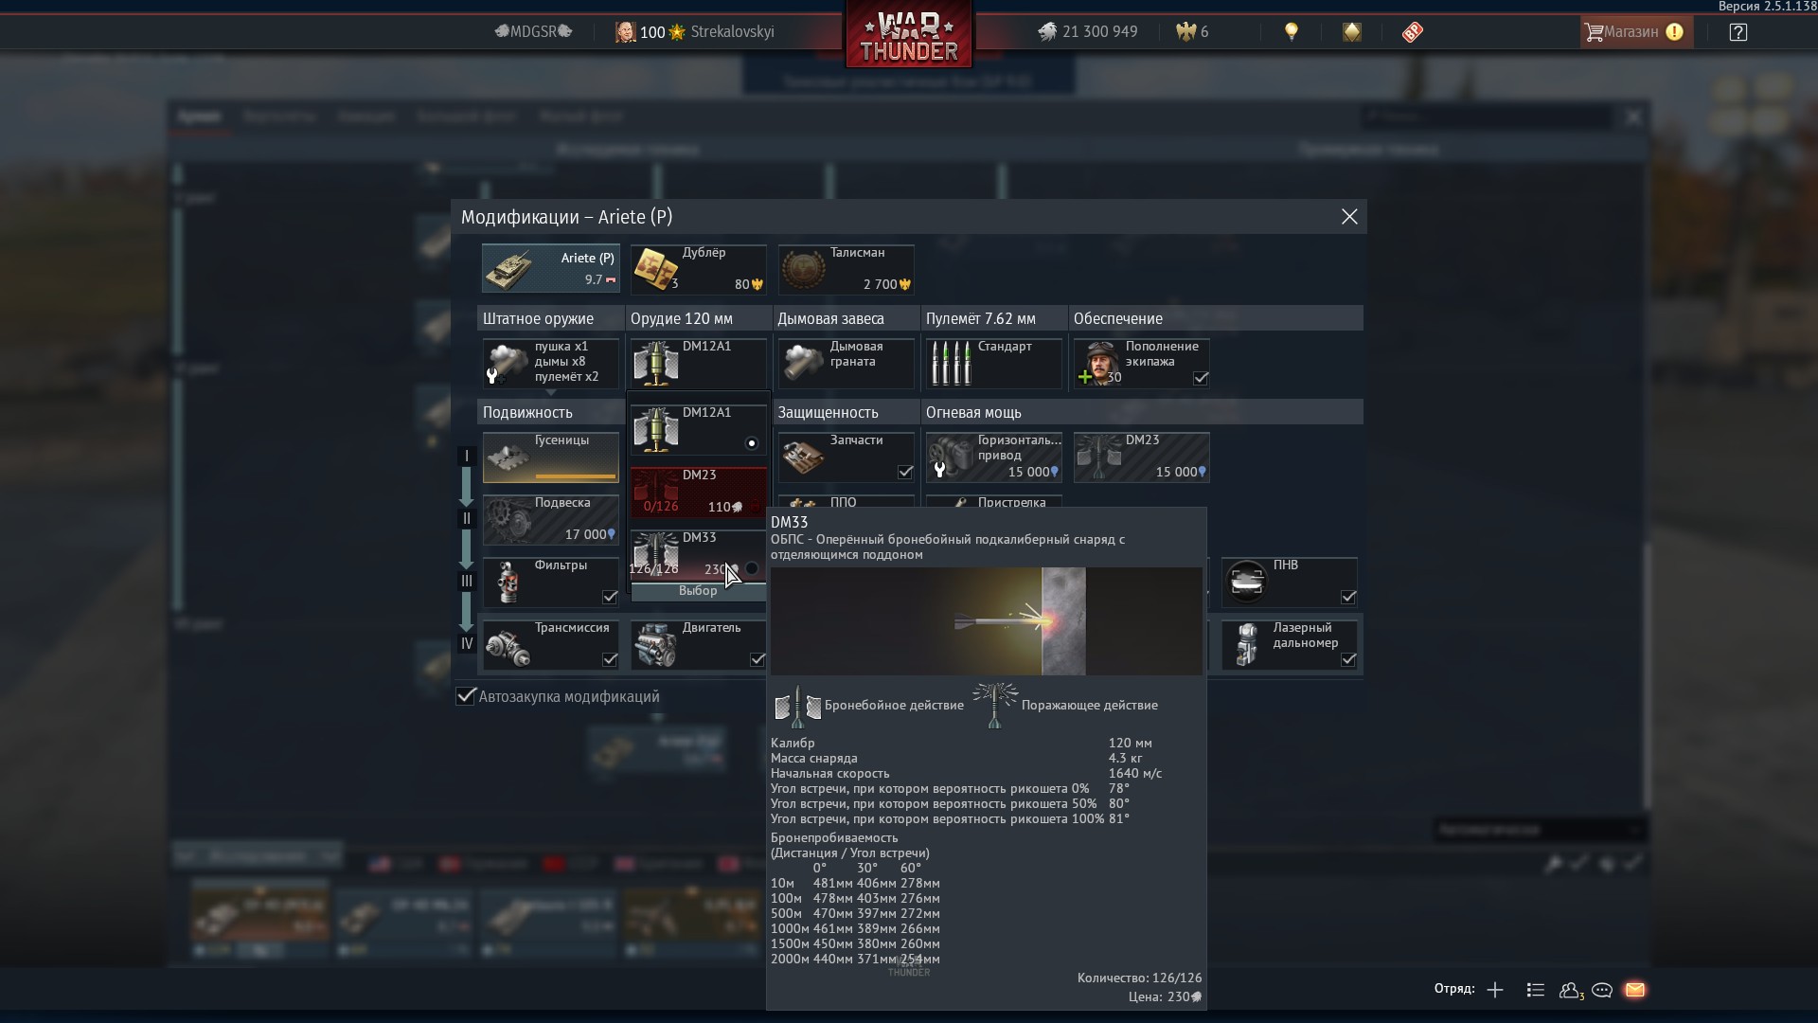Open the MDGSR squadron tag
This screenshot has width=1818, height=1023.
point(534,32)
